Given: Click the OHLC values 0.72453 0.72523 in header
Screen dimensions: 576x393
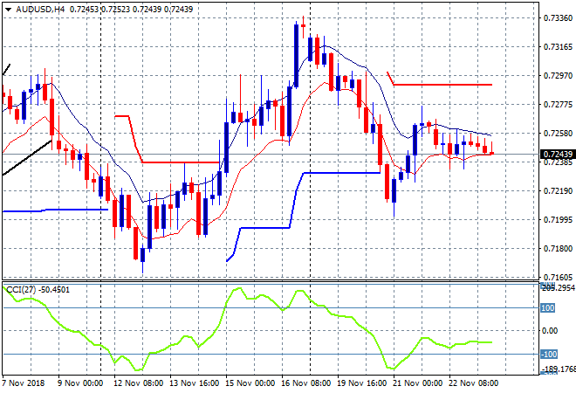Looking at the screenshot, I should coord(99,10).
